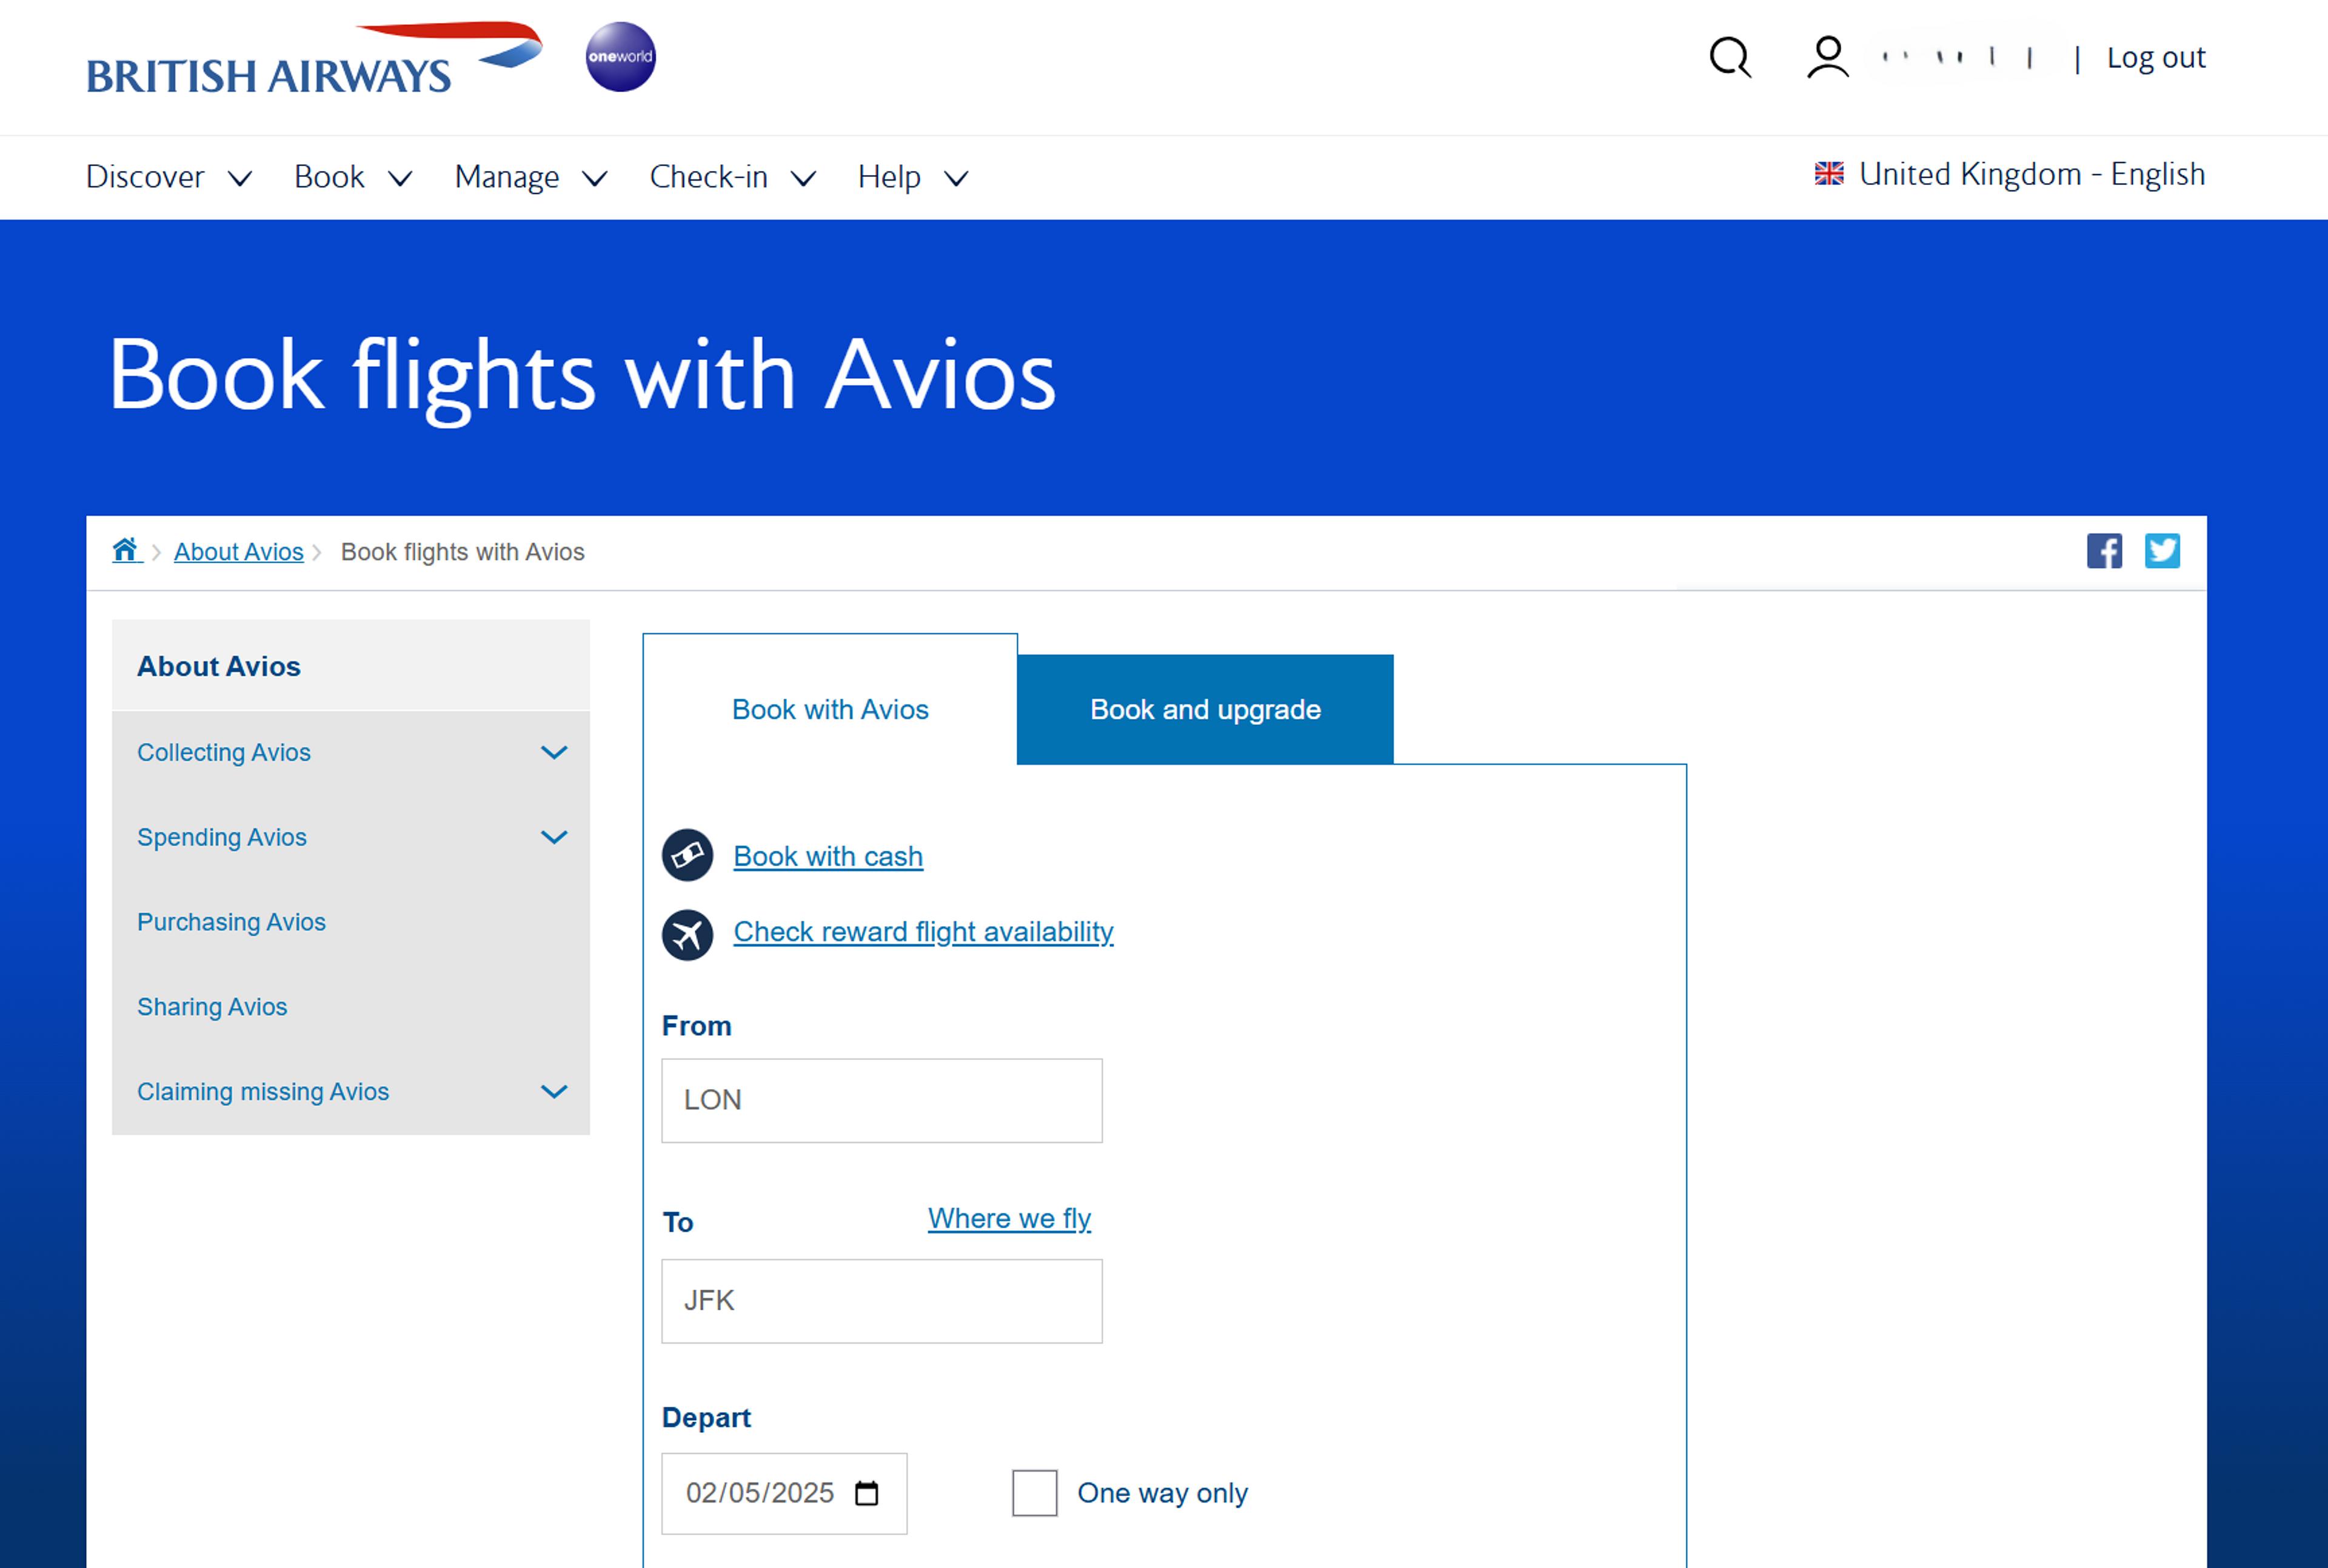Expand the Collecting Avios section
Viewport: 2328px width, 1568px height.
click(x=554, y=752)
